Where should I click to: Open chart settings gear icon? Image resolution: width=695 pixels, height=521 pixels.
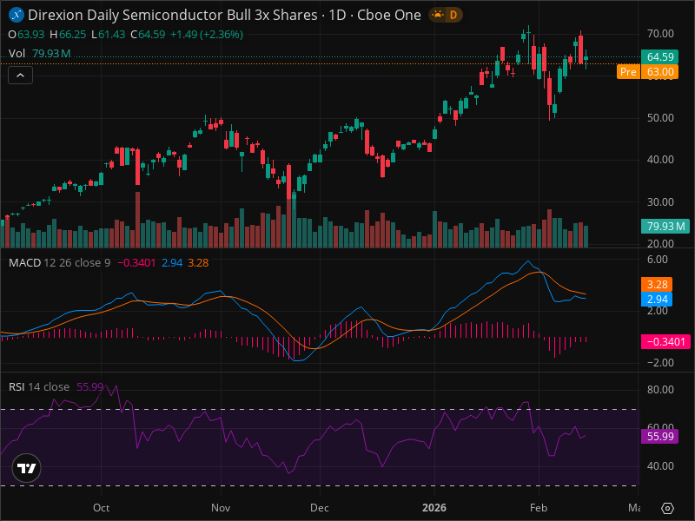point(667,508)
